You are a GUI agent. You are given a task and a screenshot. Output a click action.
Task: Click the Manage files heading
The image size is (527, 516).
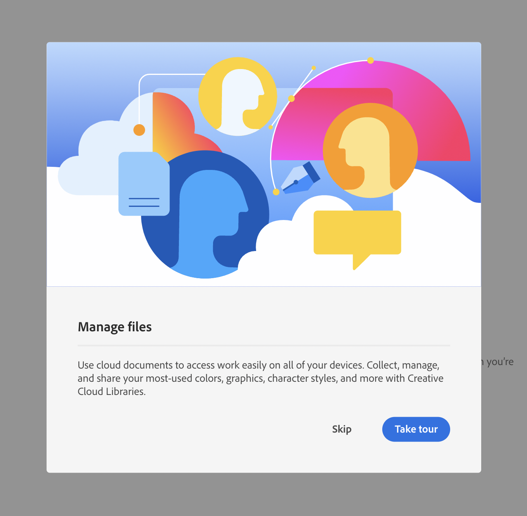115,327
